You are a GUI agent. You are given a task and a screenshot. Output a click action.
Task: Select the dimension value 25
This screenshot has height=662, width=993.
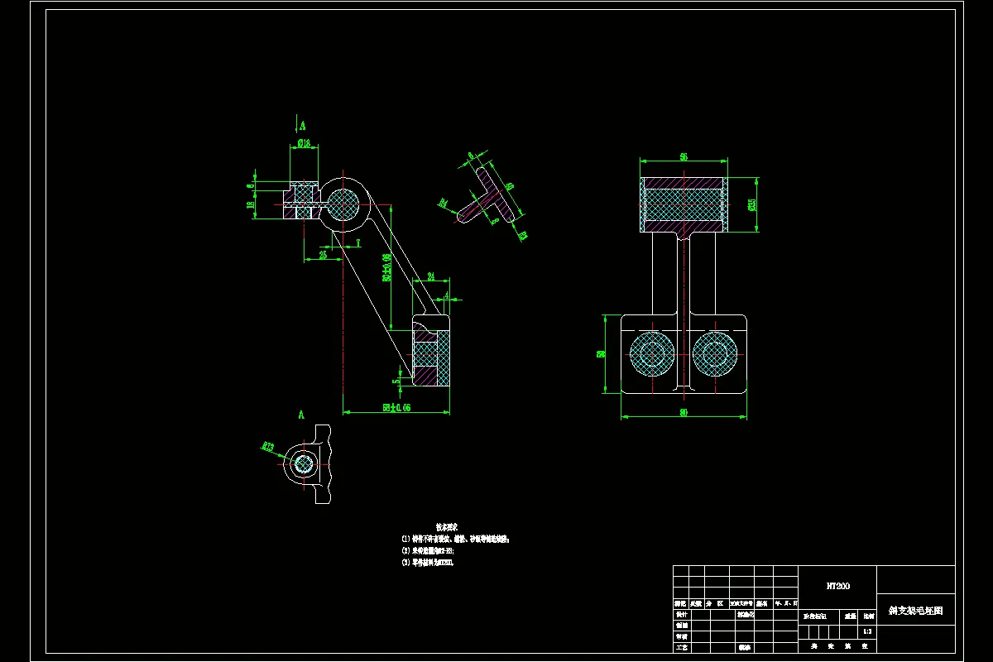point(322,255)
